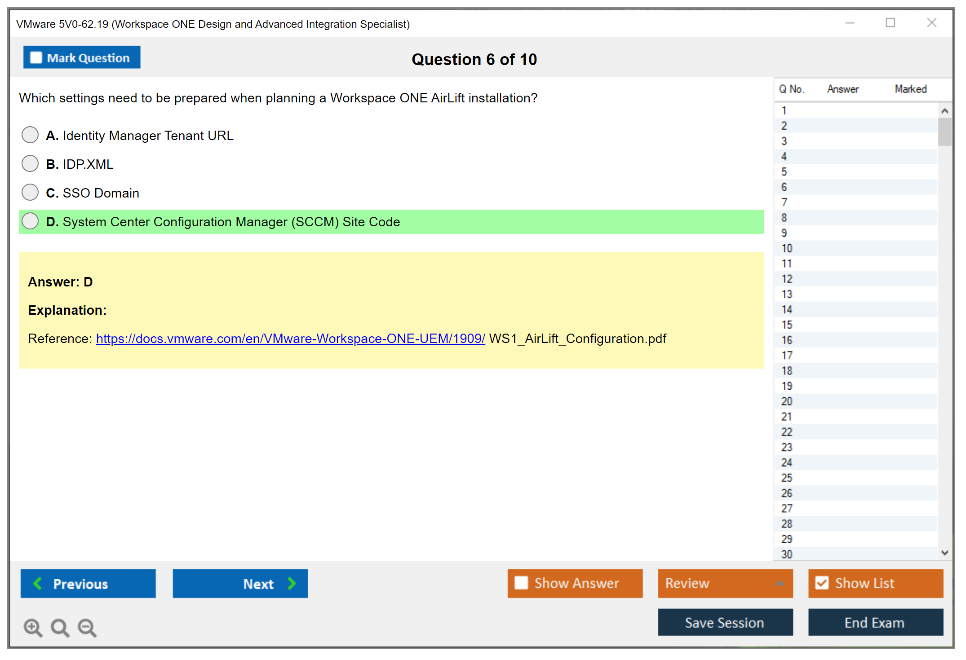Uncheck the Show List checkbox

tap(822, 583)
